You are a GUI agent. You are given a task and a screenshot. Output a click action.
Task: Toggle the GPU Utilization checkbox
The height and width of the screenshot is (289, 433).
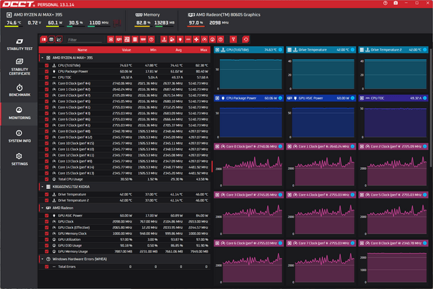47,240
